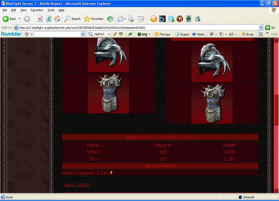Expand the Rambler search box dropdown

pyautogui.click(x=83, y=34)
